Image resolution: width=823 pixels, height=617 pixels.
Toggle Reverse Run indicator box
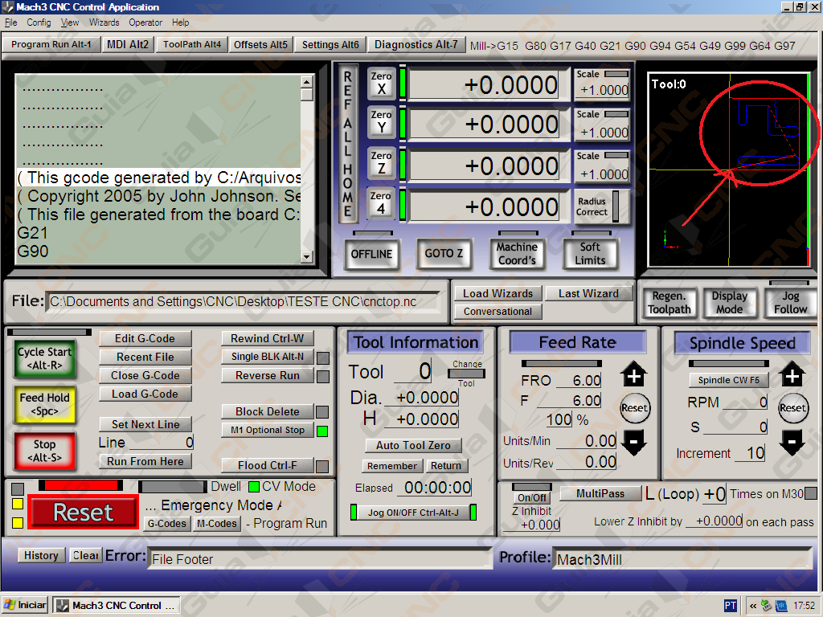(323, 377)
